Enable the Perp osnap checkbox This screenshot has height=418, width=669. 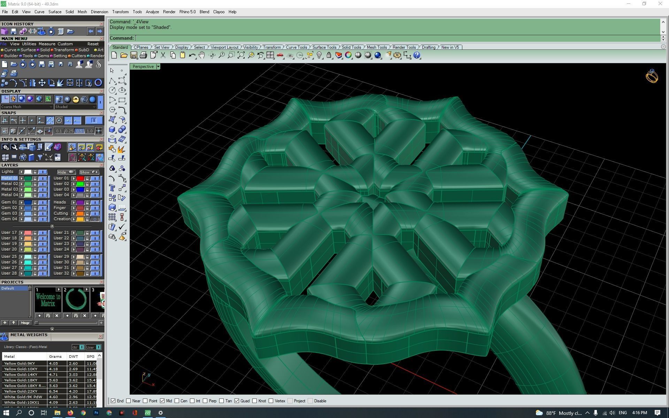point(205,401)
